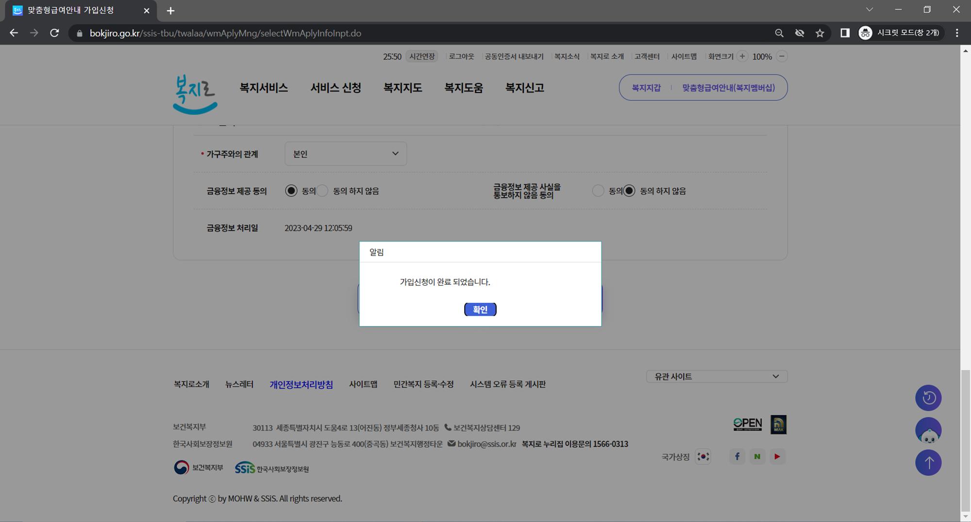Image resolution: width=971 pixels, height=522 pixels.
Task: Click the 보건복지부 footer logo
Action: (198, 468)
